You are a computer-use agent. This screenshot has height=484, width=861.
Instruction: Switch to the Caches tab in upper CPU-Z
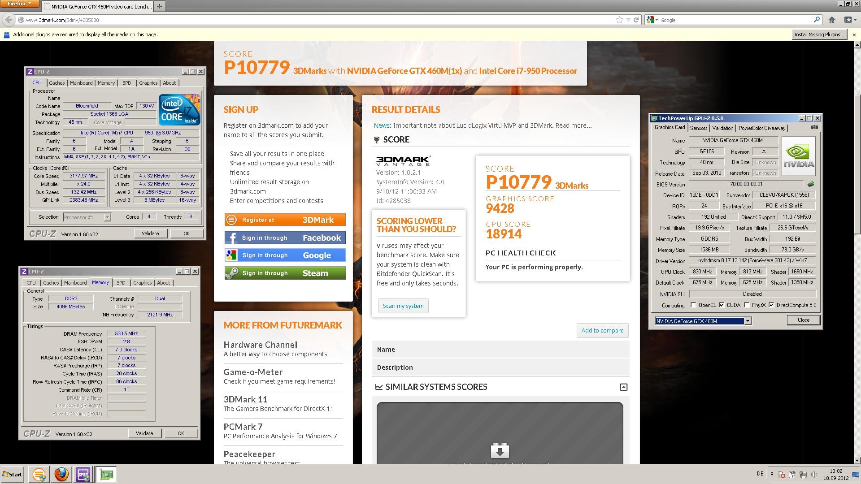(x=57, y=83)
